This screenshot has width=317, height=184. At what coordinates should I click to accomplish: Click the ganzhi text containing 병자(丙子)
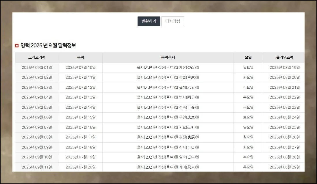168,97
